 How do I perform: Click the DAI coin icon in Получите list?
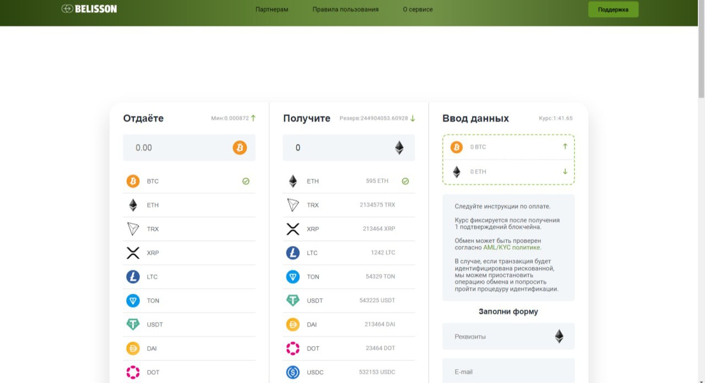(x=293, y=324)
